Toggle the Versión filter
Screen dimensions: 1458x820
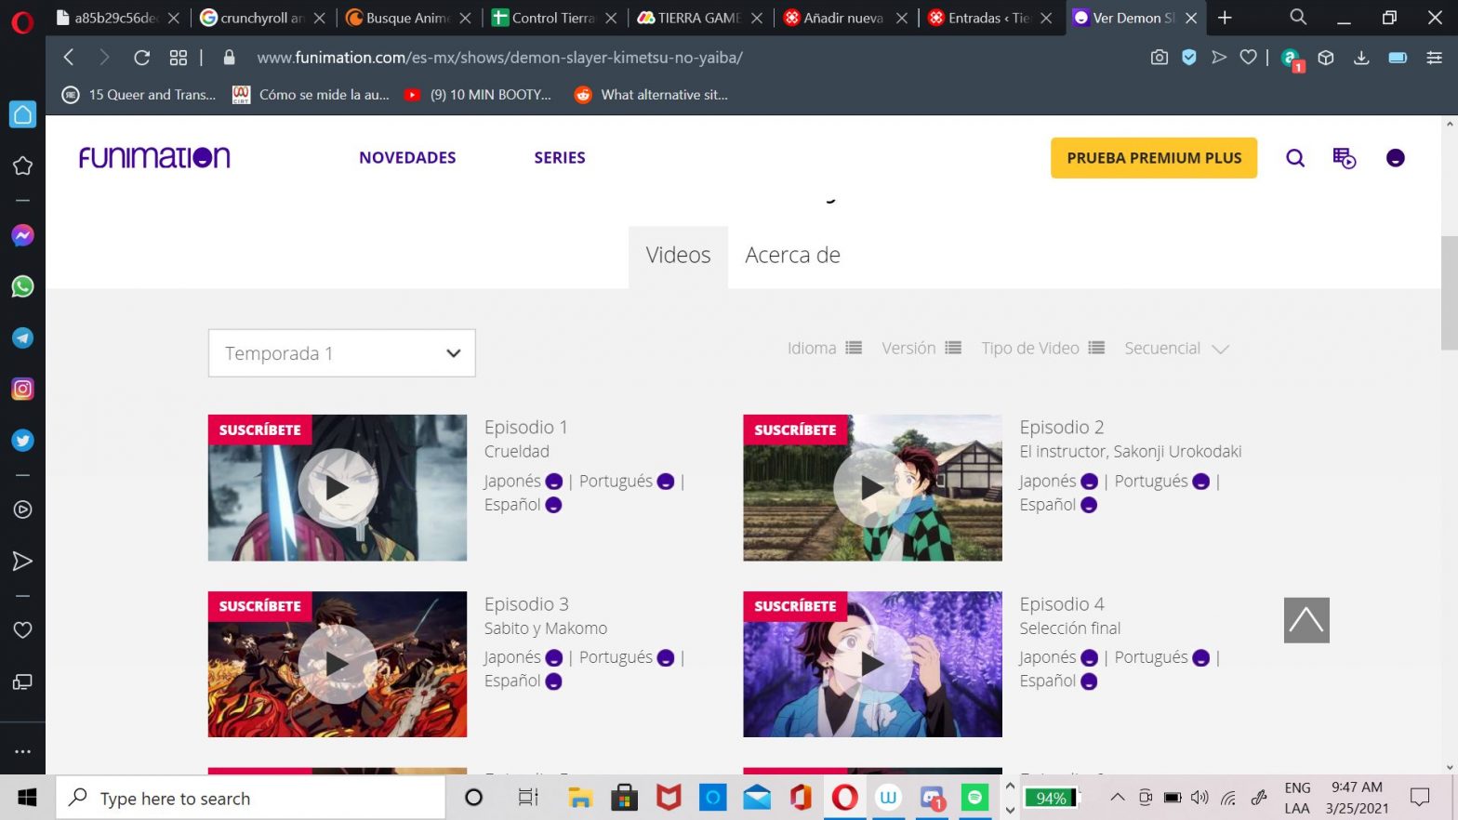pos(921,349)
